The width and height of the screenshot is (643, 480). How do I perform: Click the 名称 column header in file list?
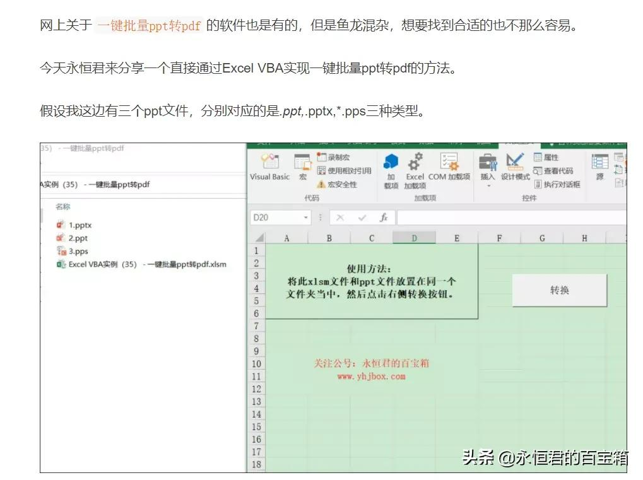[63, 207]
